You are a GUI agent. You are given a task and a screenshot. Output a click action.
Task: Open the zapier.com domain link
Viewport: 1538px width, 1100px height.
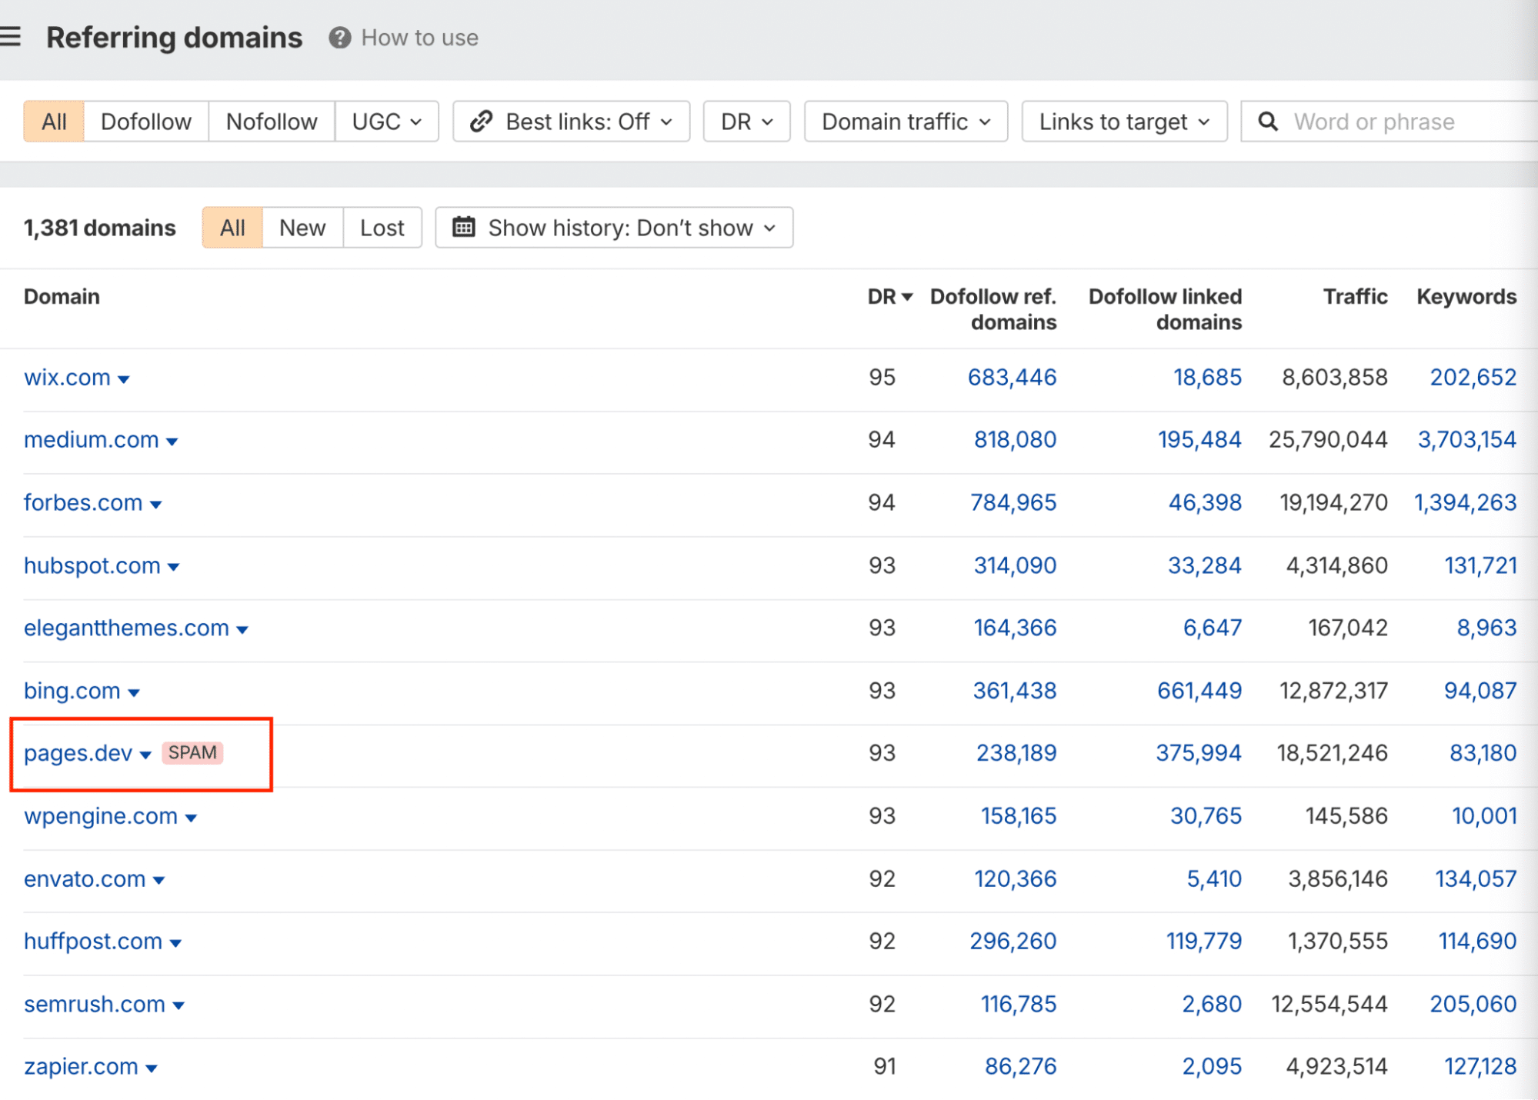(x=81, y=1067)
